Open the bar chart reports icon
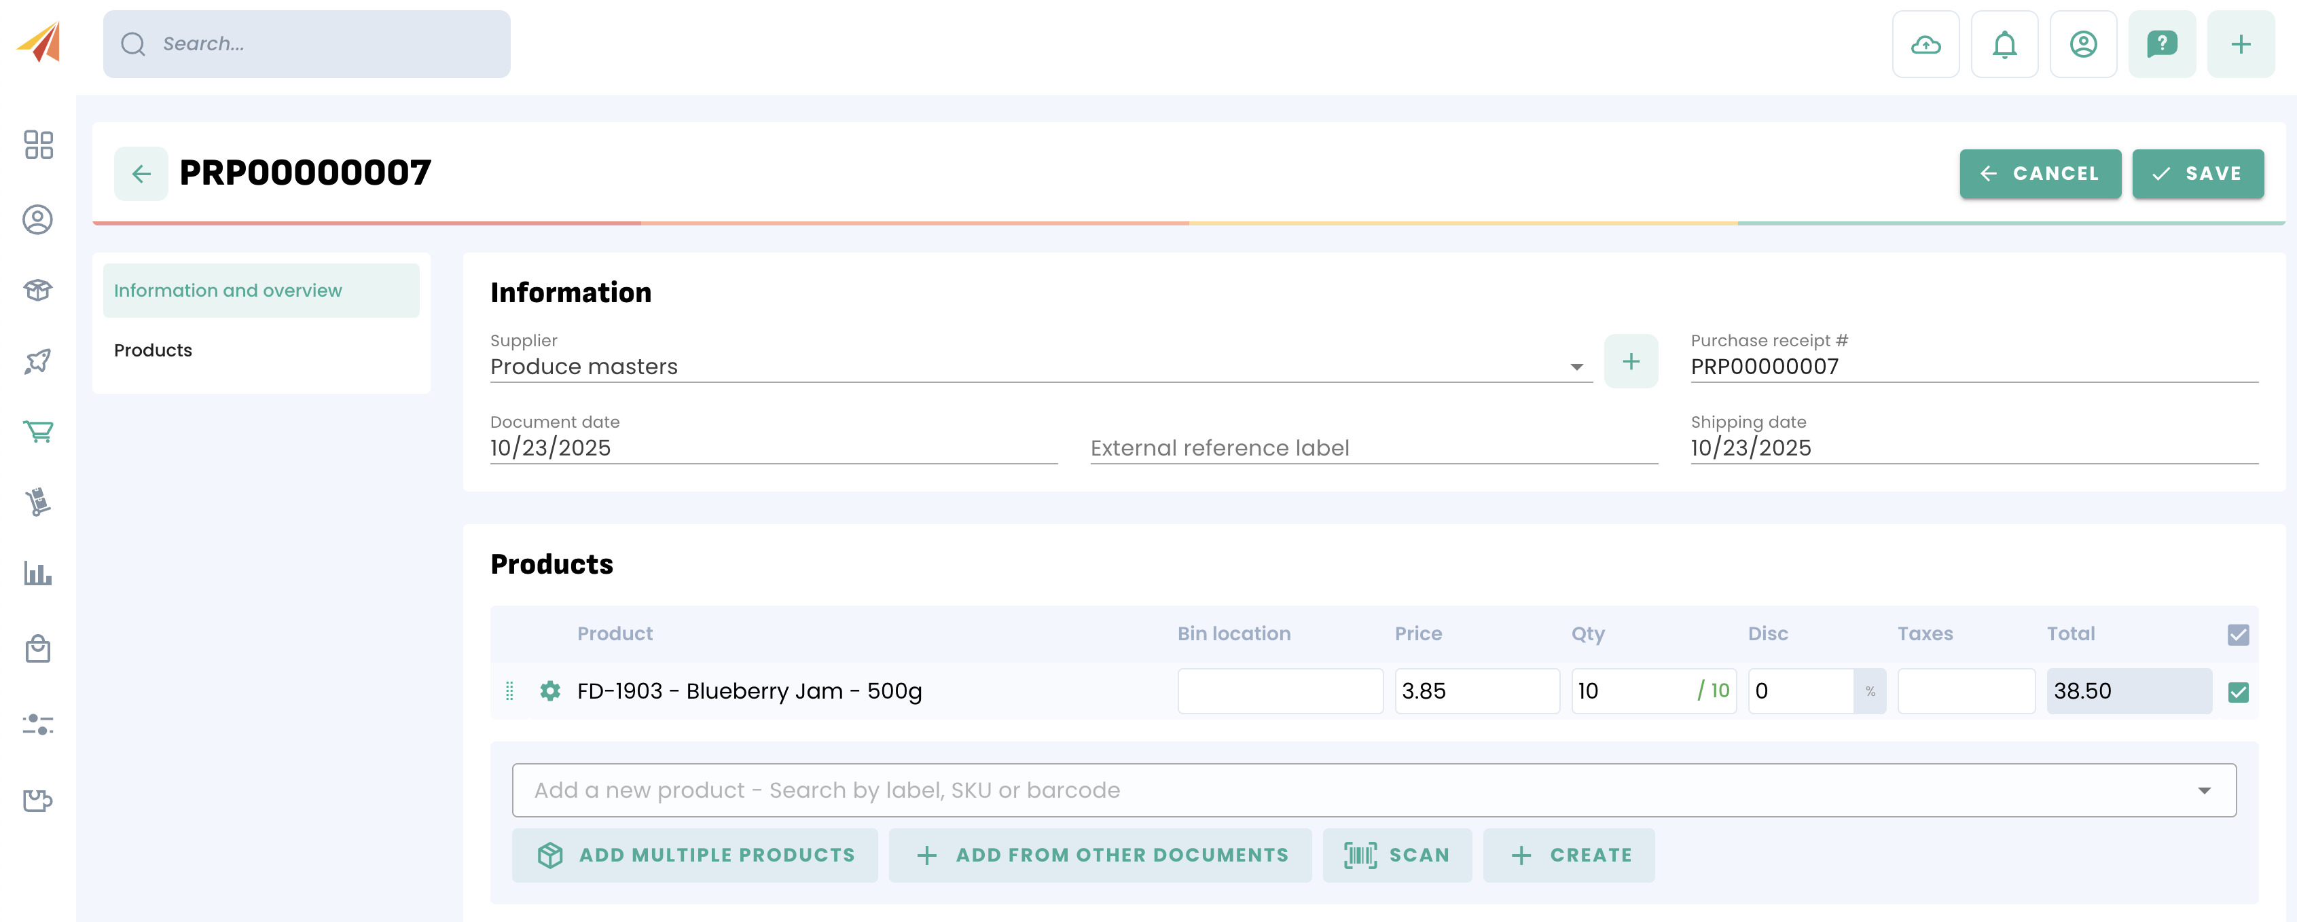Image resolution: width=2297 pixels, height=922 pixels. (x=37, y=573)
